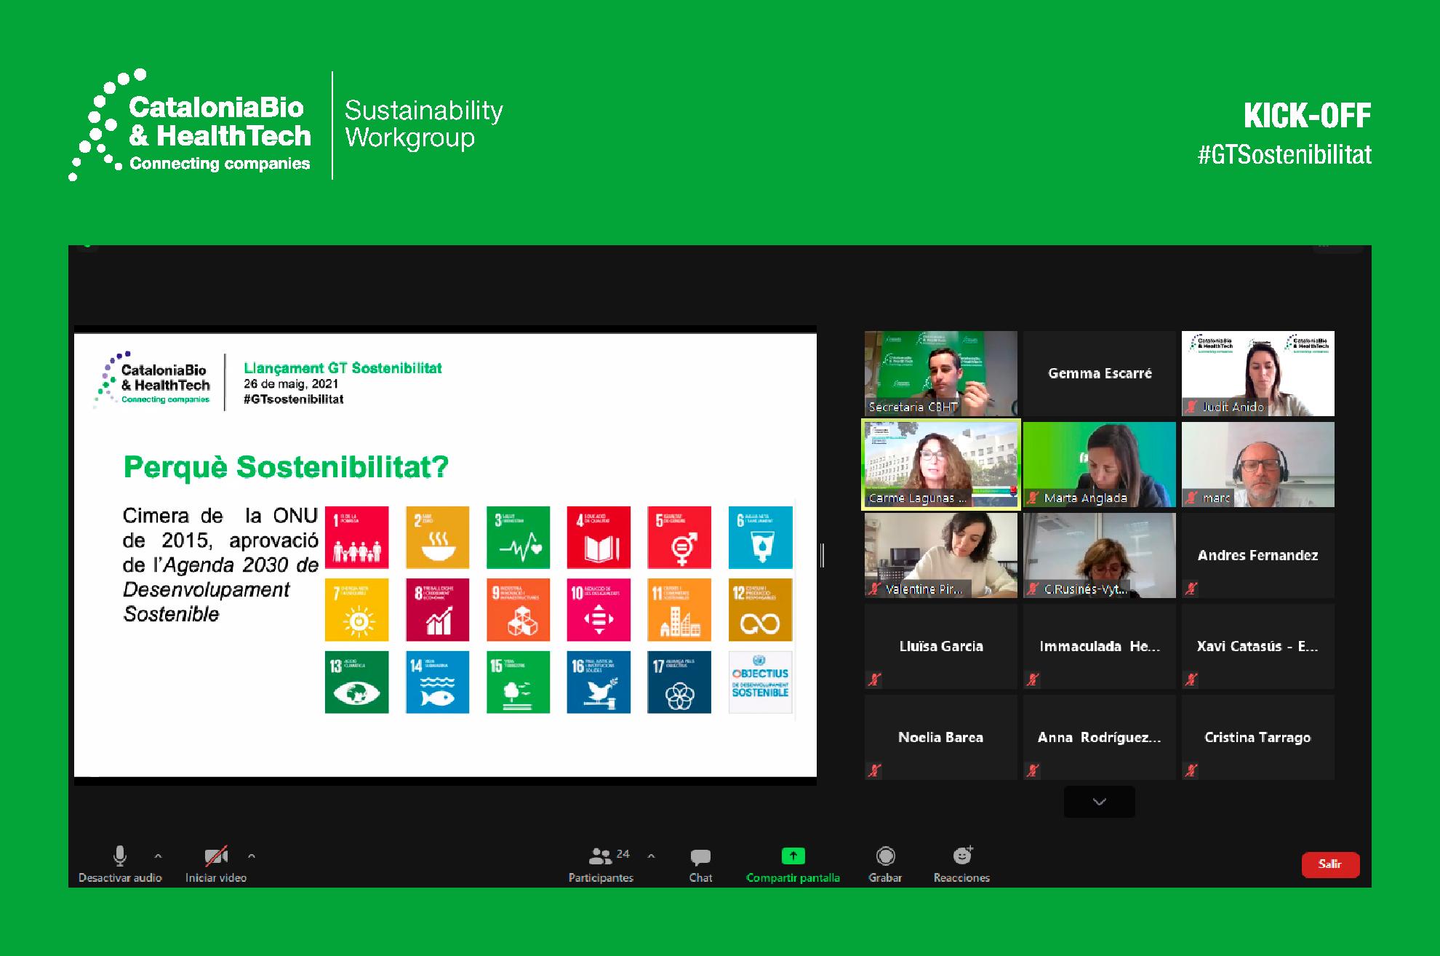Screen dimensions: 1440x956
Task: Click SDG 7 energy sun icon
Action: click(356, 610)
